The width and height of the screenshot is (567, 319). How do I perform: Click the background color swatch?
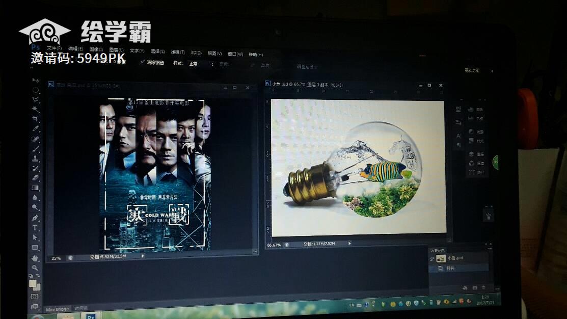tap(38, 287)
